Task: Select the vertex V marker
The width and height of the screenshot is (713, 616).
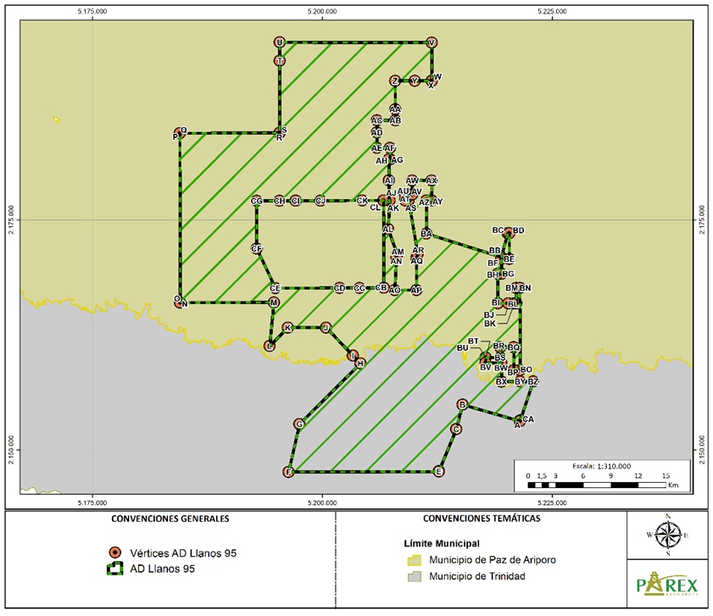Action: pyautogui.click(x=432, y=42)
